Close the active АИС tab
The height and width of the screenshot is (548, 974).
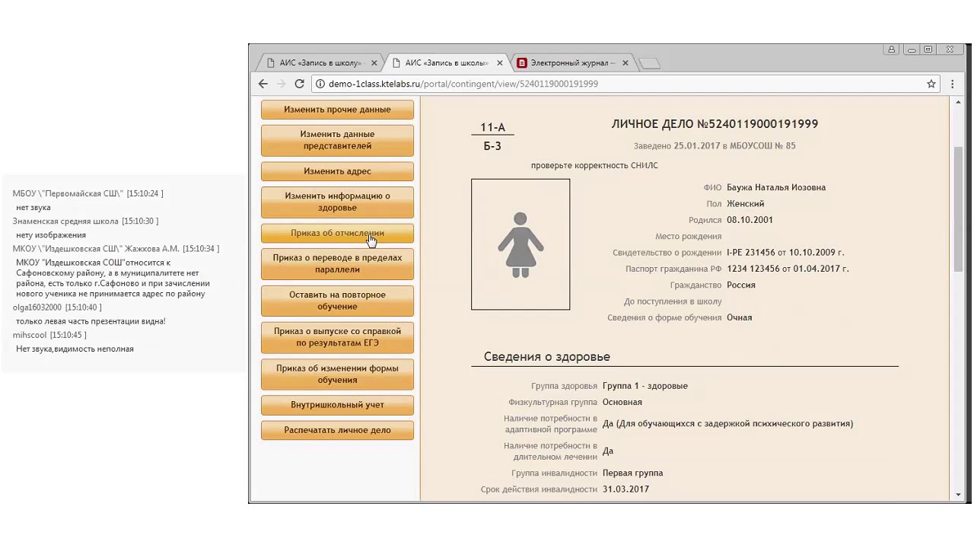pyautogui.click(x=500, y=63)
